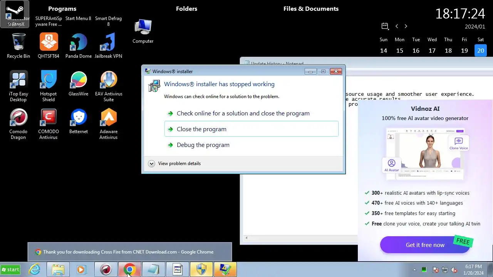This screenshot has height=277, width=493.
Task: Open Jailbreak VPN shortcut
Action: 108,46
